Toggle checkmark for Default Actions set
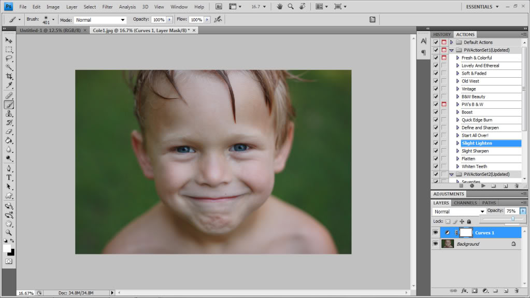The width and height of the screenshot is (530, 298). pyautogui.click(x=436, y=42)
